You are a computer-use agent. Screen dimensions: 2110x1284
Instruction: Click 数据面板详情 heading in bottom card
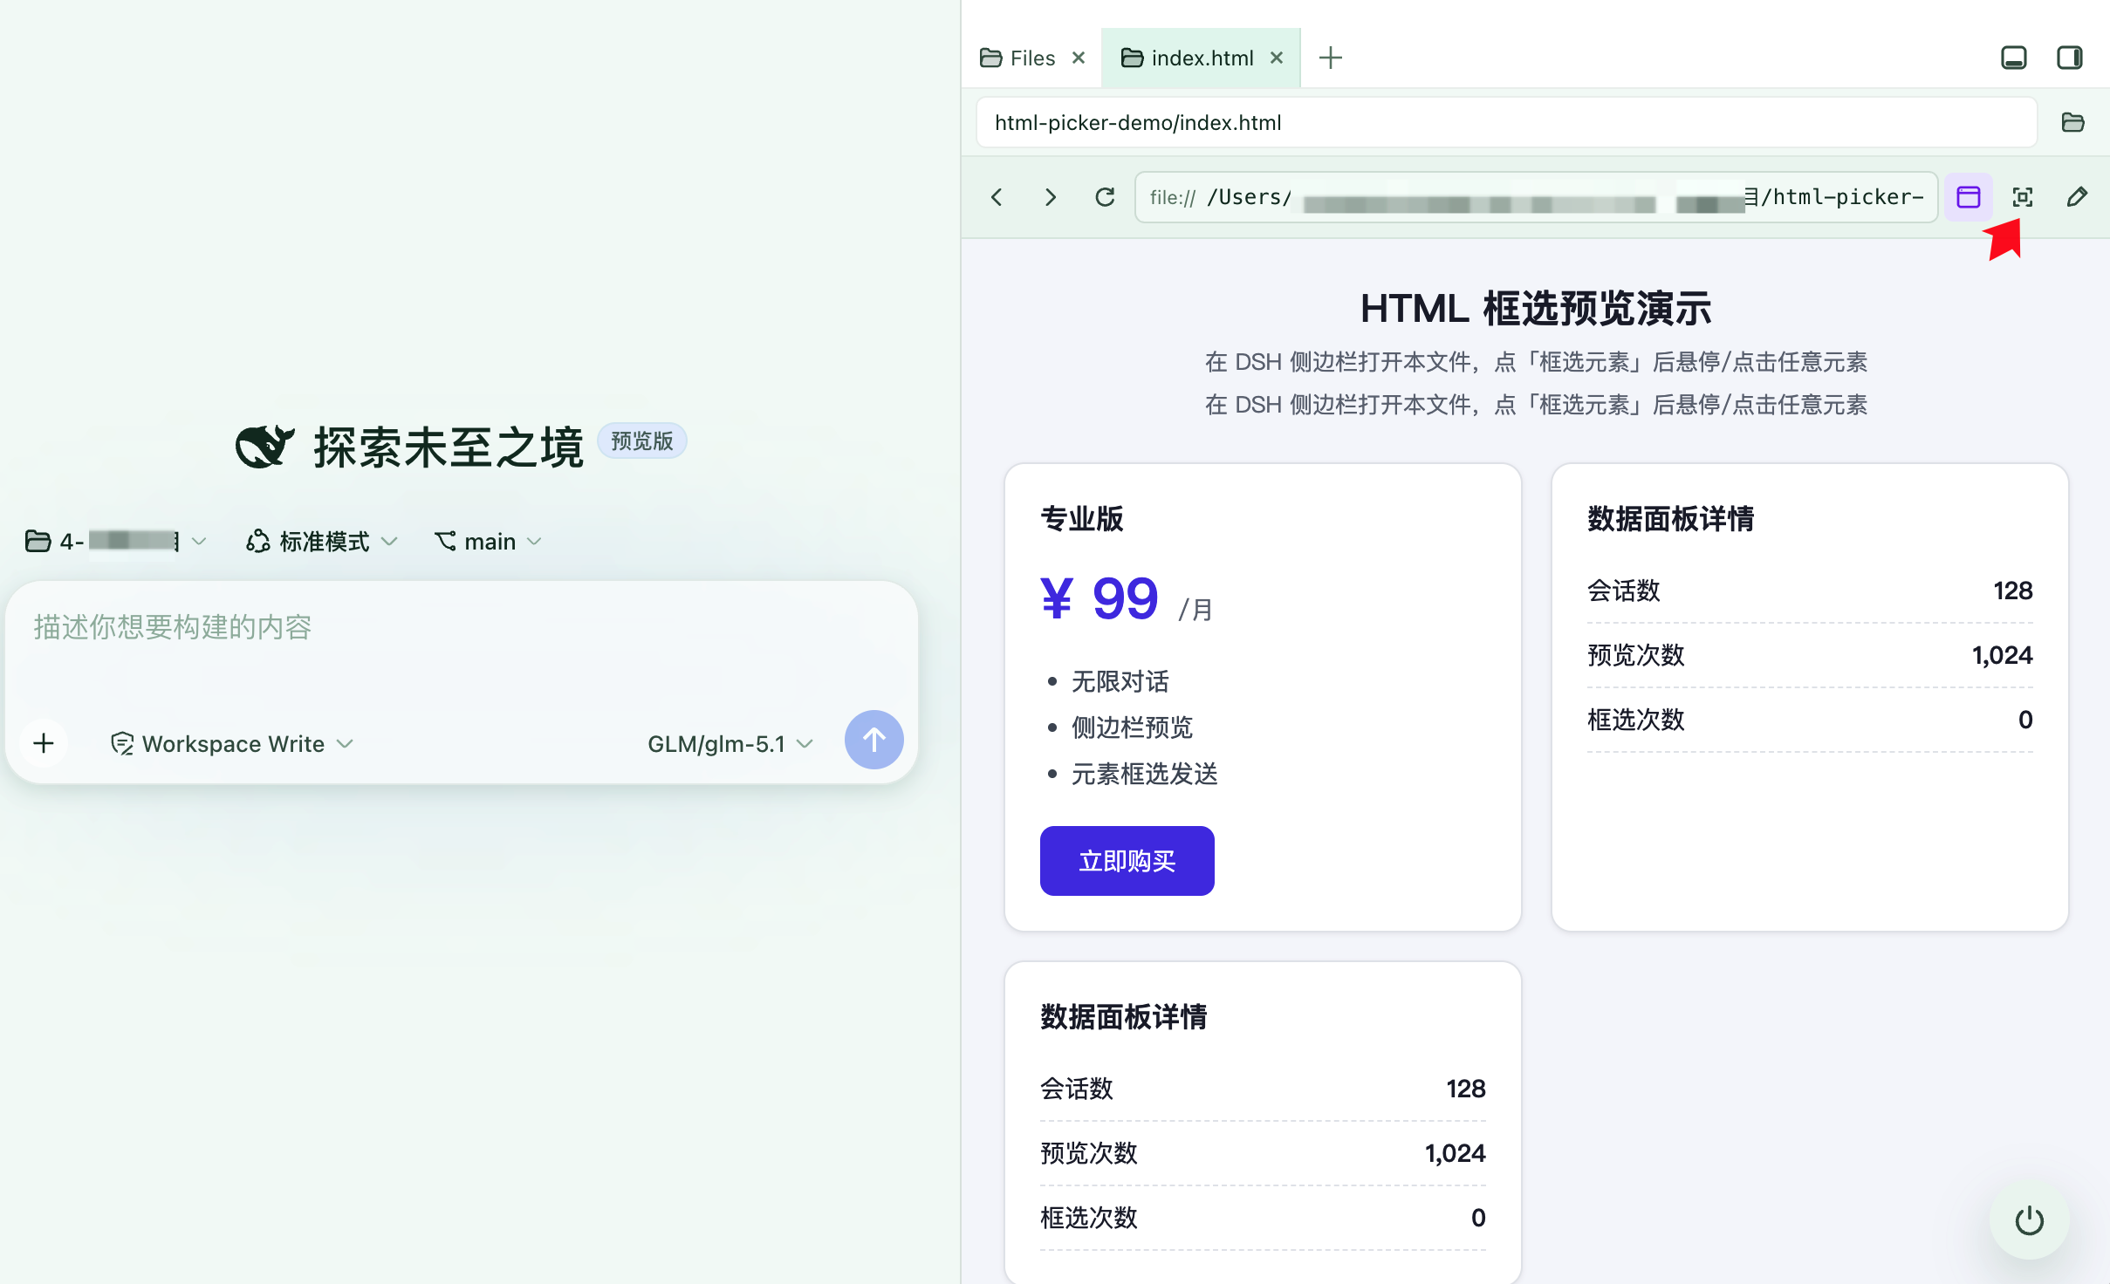1123,1016
